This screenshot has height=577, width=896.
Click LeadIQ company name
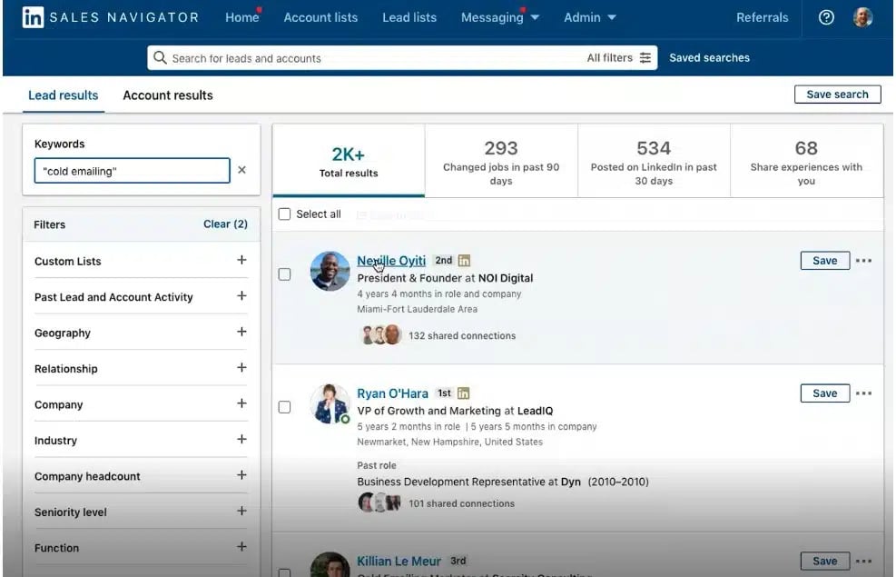535,411
